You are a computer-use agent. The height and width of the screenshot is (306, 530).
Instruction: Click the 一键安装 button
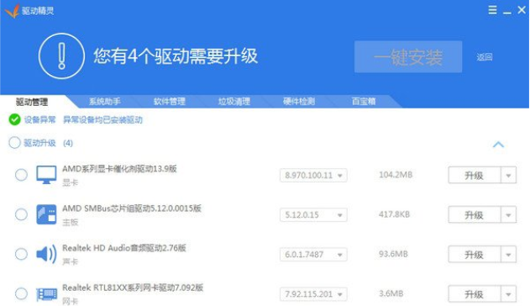click(408, 57)
